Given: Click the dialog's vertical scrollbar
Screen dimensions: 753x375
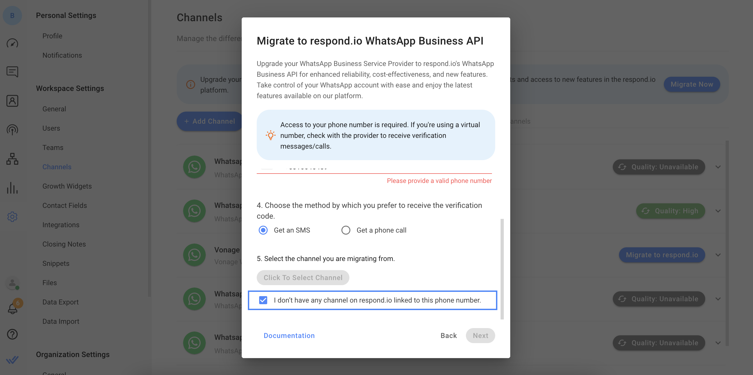Looking at the screenshot, I should [502, 269].
